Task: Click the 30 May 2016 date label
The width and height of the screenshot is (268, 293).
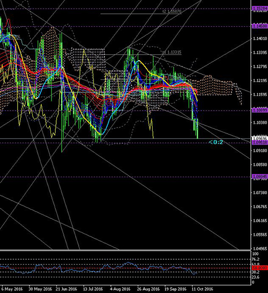Action: coord(40,289)
